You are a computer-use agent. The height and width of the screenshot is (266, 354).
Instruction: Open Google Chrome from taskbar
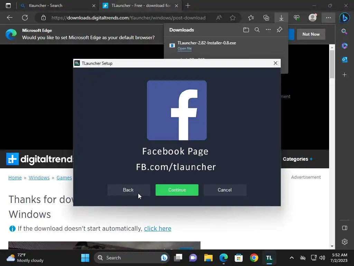[x=254, y=258]
